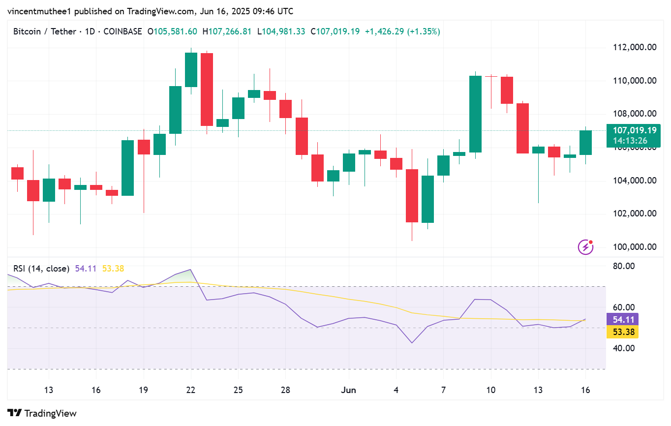Click the 40.00 level on RSI axis
This screenshot has width=671, height=426.
pos(625,348)
